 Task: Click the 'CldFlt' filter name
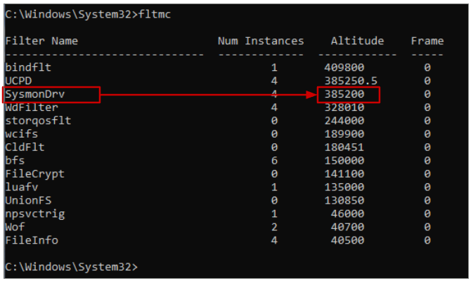(x=25, y=147)
